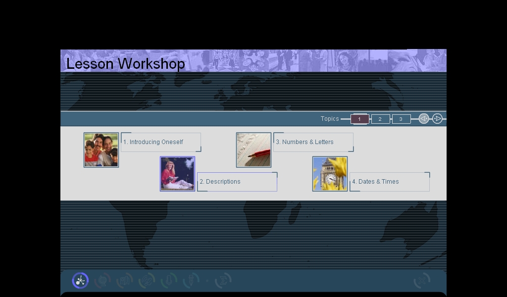The image size is (507, 297).
Task: Open the Introducing Oneself lesson
Action: click(x=161, y=142)
